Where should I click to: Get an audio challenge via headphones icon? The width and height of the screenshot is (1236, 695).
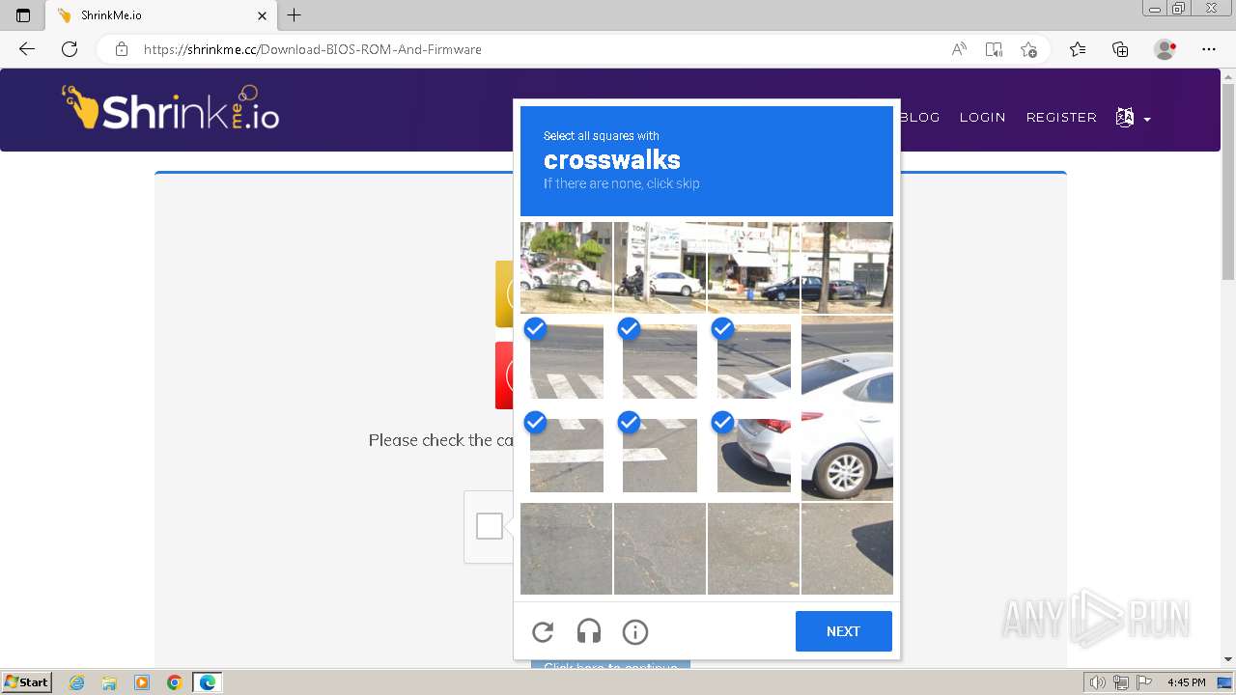[x=589, y=632]
